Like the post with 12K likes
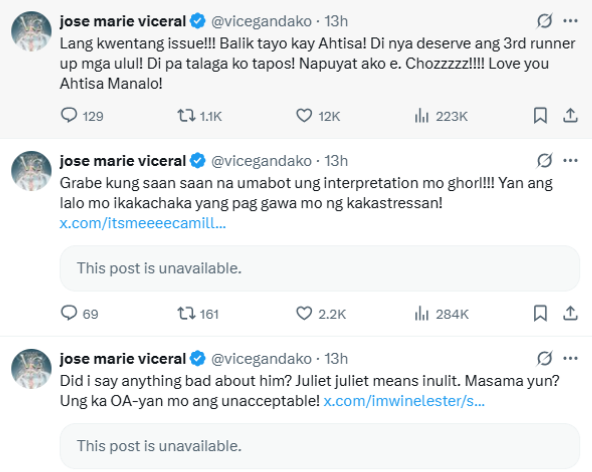 304,116
